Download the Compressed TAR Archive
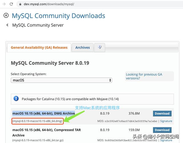Viewport: 183px width, 143px height. coord(162,130)
